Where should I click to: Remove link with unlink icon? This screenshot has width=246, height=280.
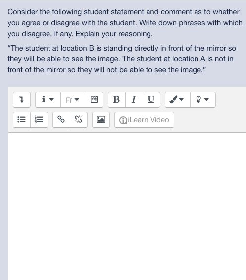pyautogui.click(x=79, y=120)
